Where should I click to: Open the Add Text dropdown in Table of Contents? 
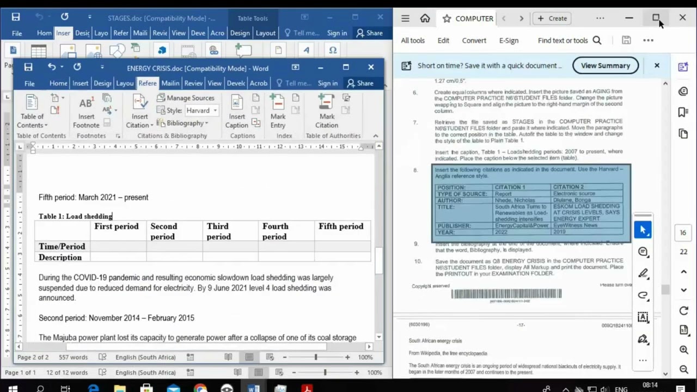55,98
